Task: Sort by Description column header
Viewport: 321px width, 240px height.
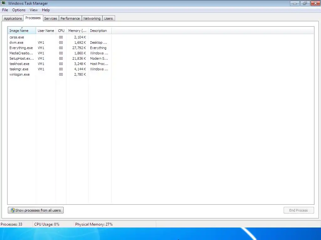Action: tap(100, 31)
